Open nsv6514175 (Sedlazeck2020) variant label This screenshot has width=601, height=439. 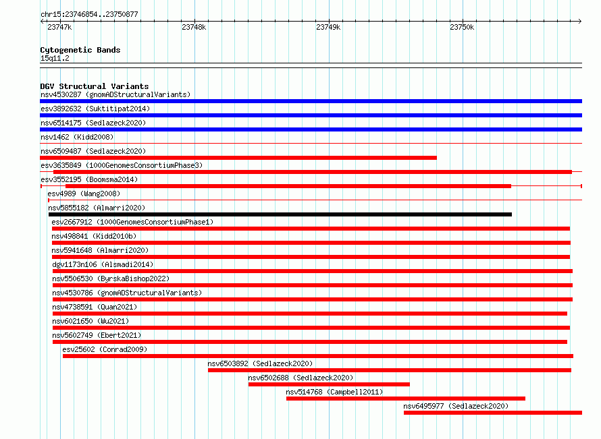pos(93,123)
